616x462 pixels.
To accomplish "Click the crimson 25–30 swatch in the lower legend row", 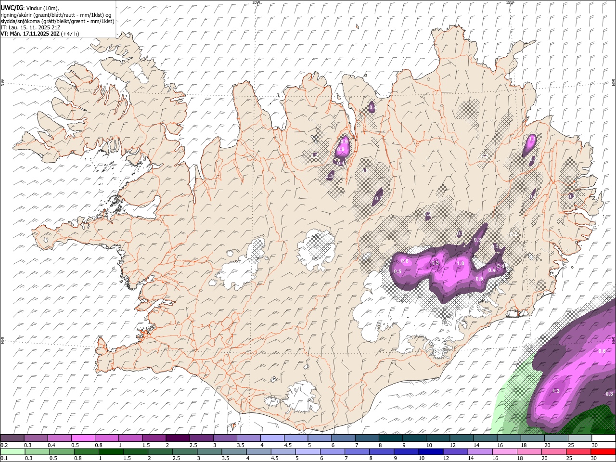I will (578, 451).
